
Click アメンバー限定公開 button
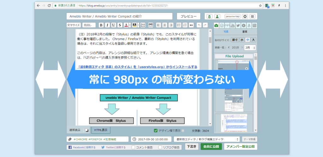coord(241,147)
